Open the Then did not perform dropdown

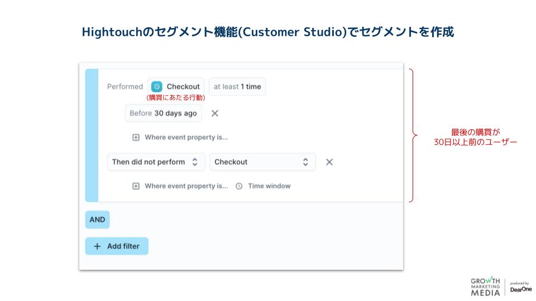pos(156,162)
